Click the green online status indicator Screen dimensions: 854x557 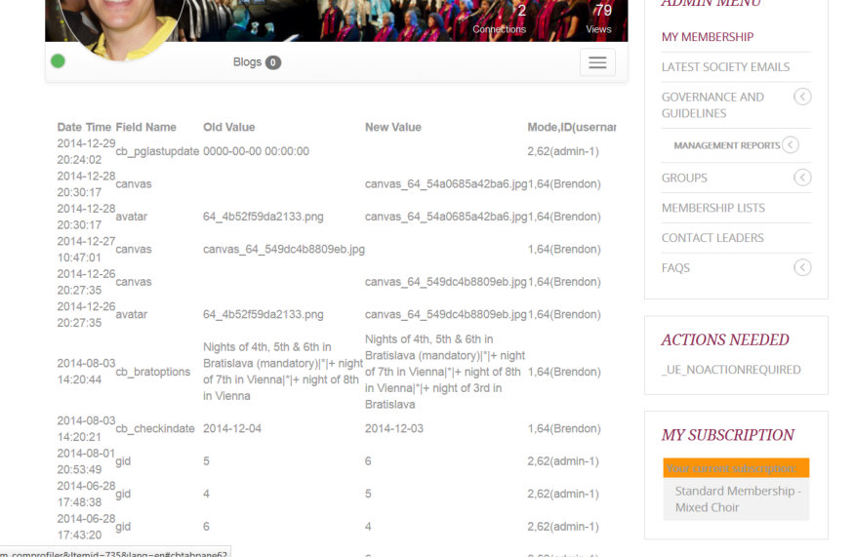tap(58, 61)
